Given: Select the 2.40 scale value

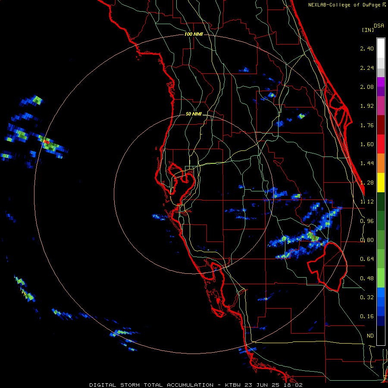Looking at the screenshot, I should 367,48.
